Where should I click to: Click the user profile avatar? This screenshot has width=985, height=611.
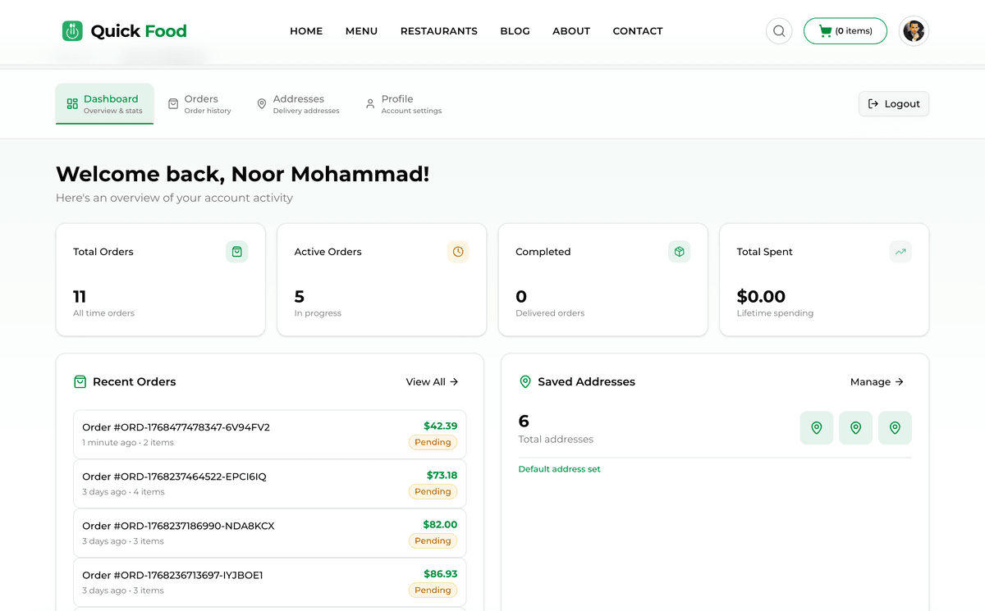pyautogui.click(x=914, y=31)
